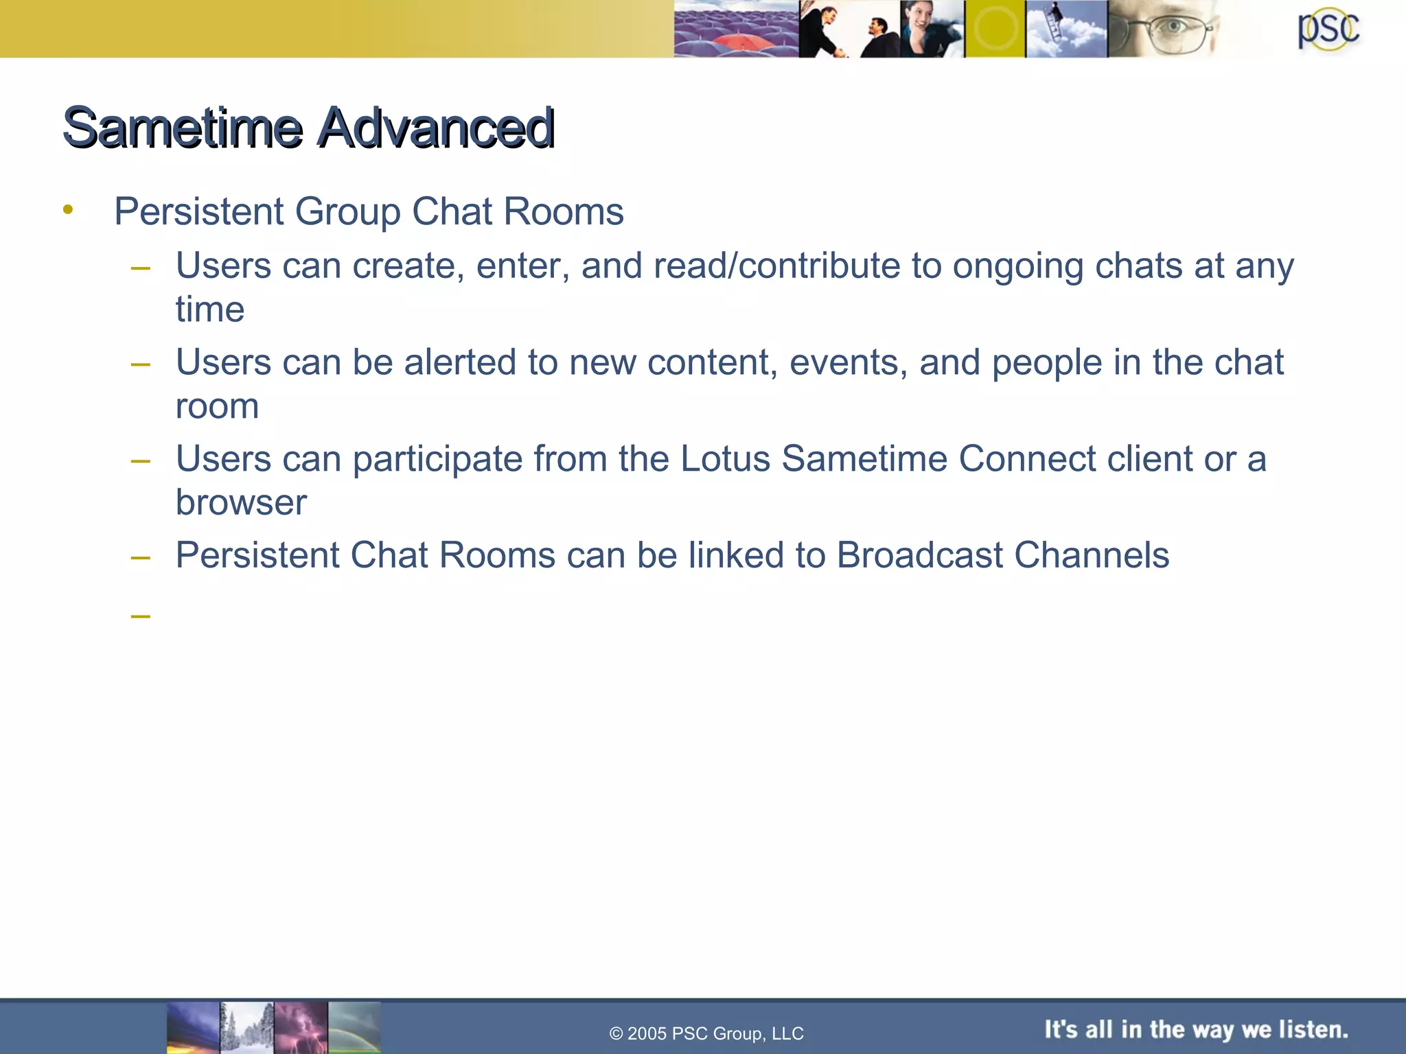Screen dimensions: 1406x1054
Task: Click the word 'room' on wrapped line
Action: coord(217,406)
